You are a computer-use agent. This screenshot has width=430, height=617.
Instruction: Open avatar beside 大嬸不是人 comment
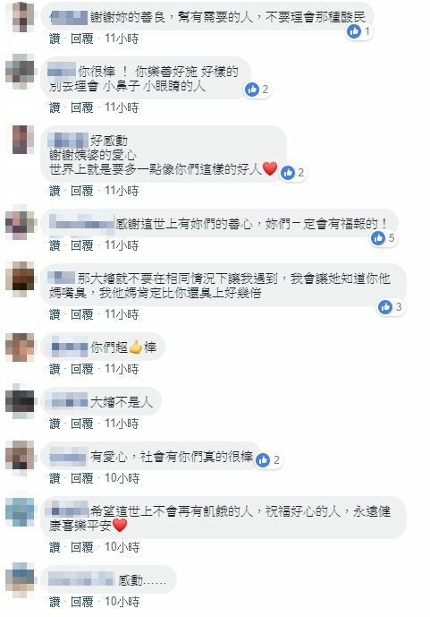20,402
